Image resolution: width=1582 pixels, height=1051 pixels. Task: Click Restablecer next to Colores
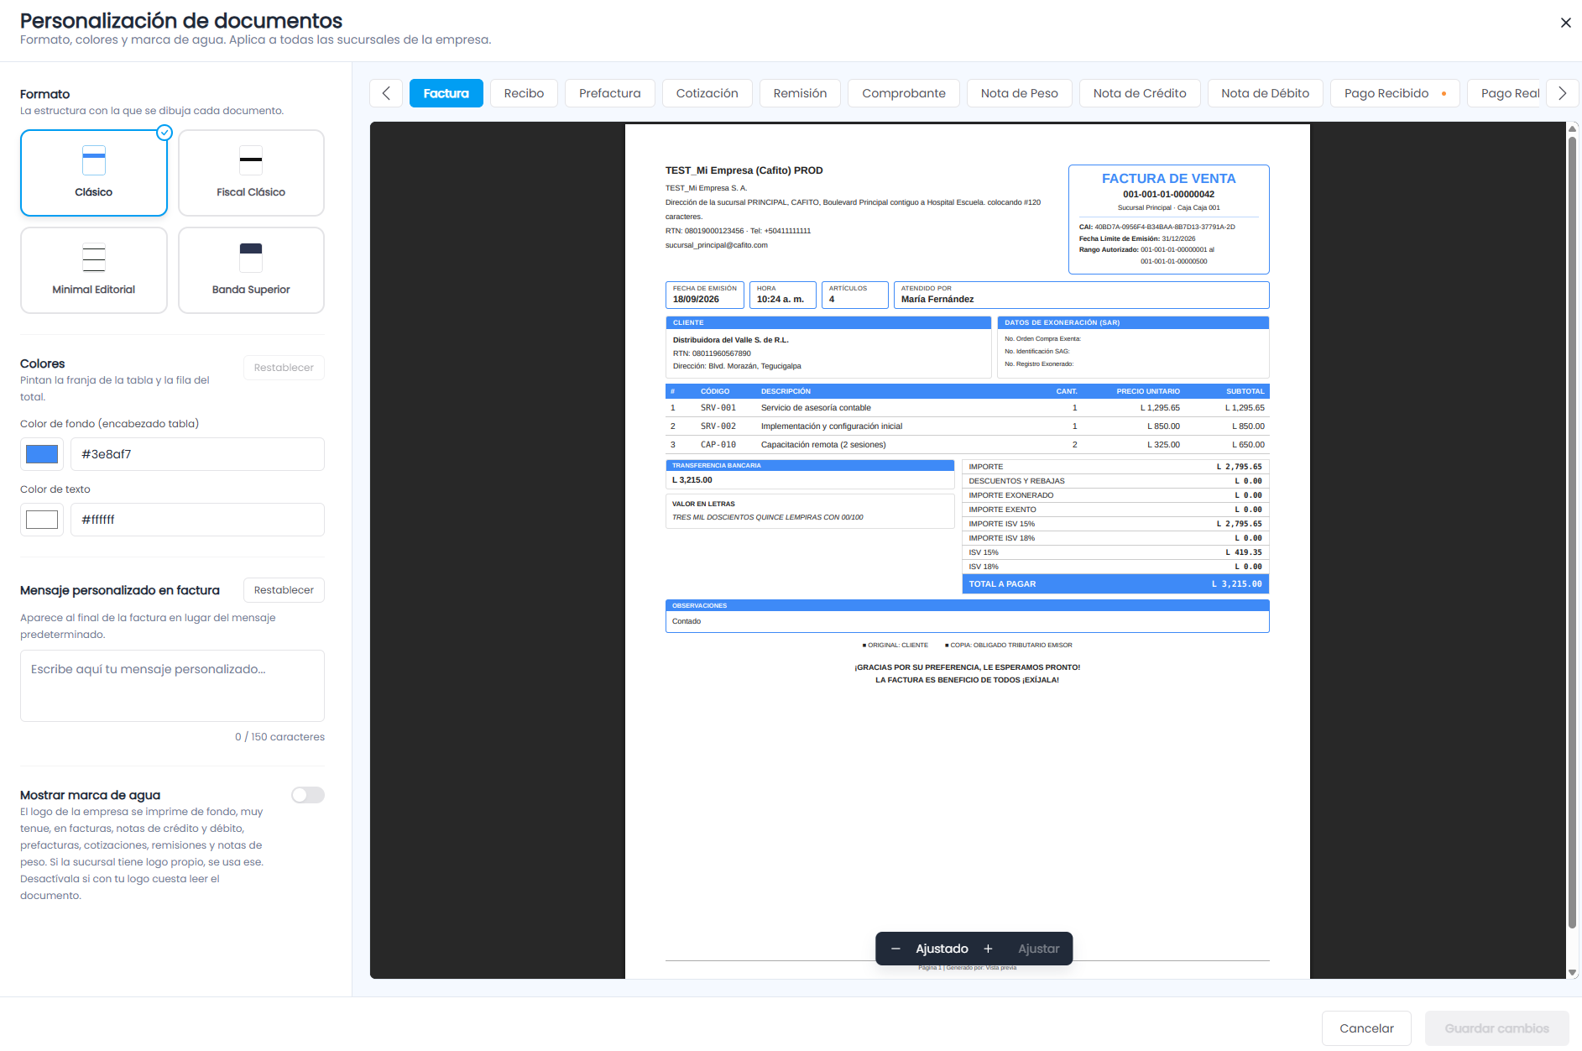point(284,368)
